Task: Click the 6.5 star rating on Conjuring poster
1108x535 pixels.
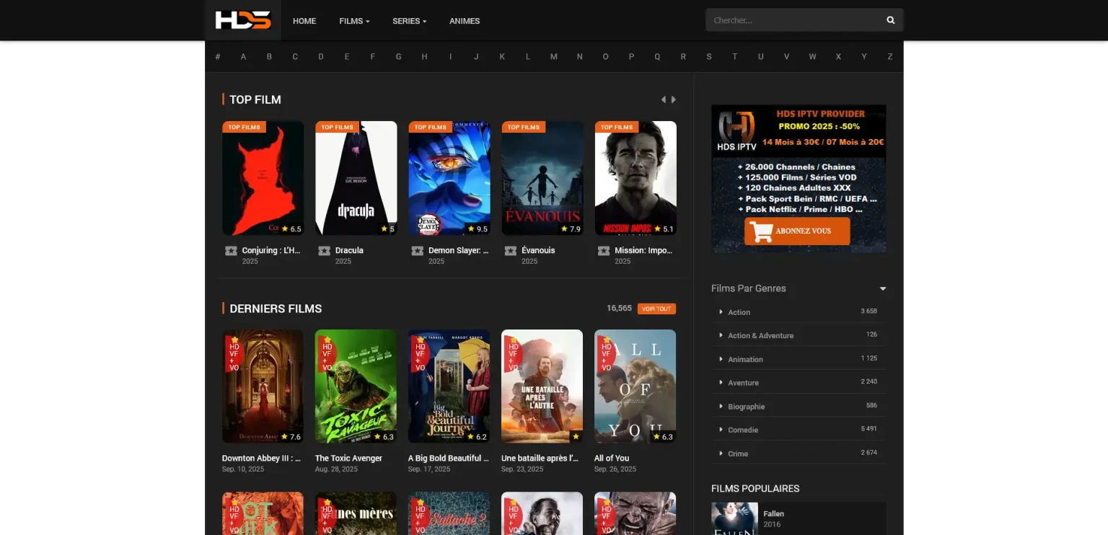Action: pyautogui.click(x=291, y=229)
